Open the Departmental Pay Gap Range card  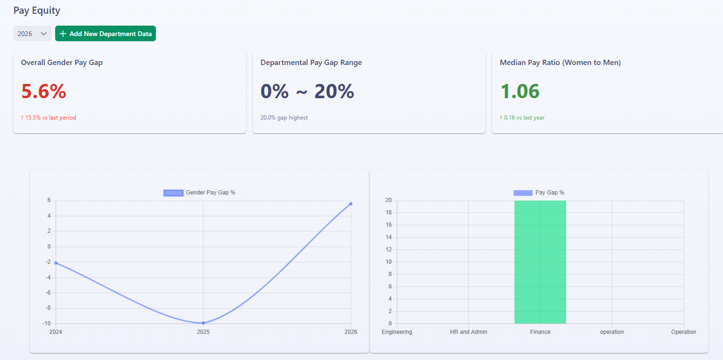[x=369, y=92]
